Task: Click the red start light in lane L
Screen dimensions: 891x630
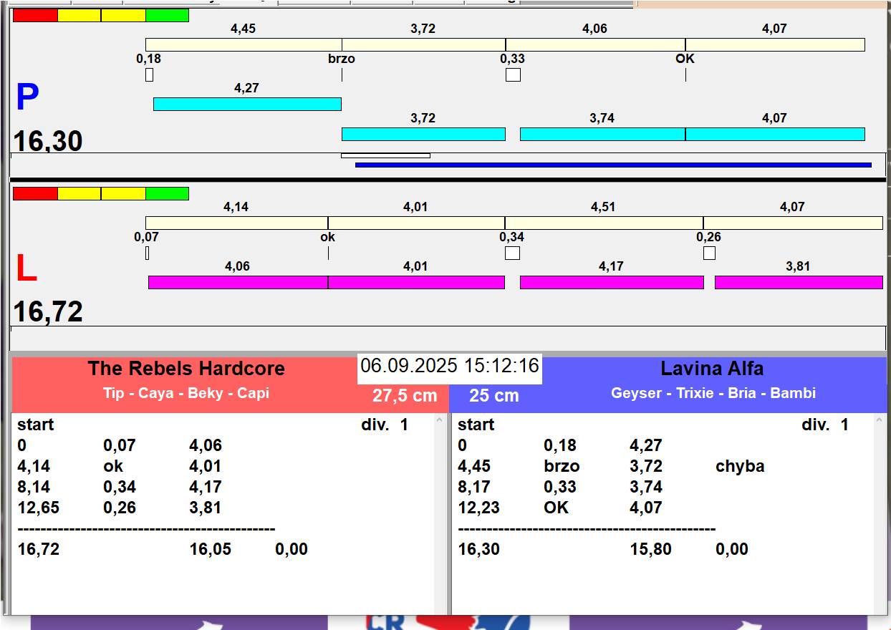Action: [x=35, y=194]
